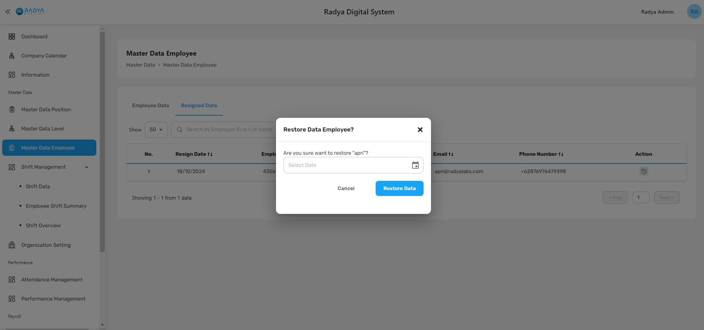The height and width of the screenshot is (330, 704).
Task: Sort by Resign Date arrows
Action: point(210,154)
